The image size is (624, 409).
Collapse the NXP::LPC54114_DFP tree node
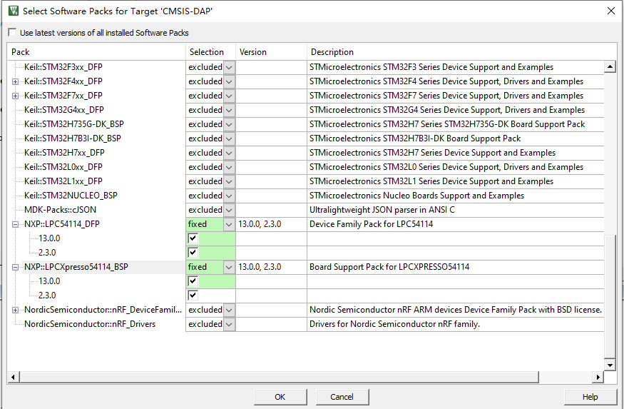(x=16, y=224)
